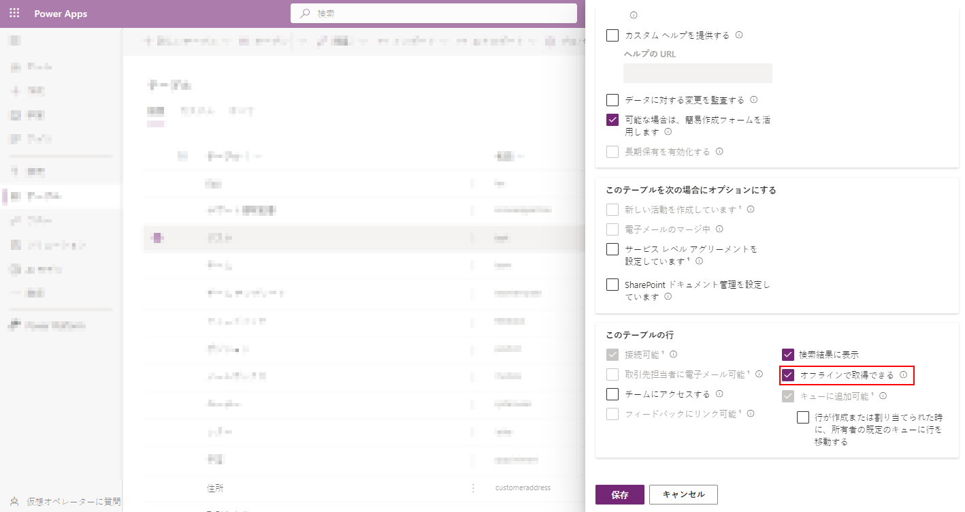
Task: Uncheck 簡易作成フォームを活用します option
Action: point(612,120)
